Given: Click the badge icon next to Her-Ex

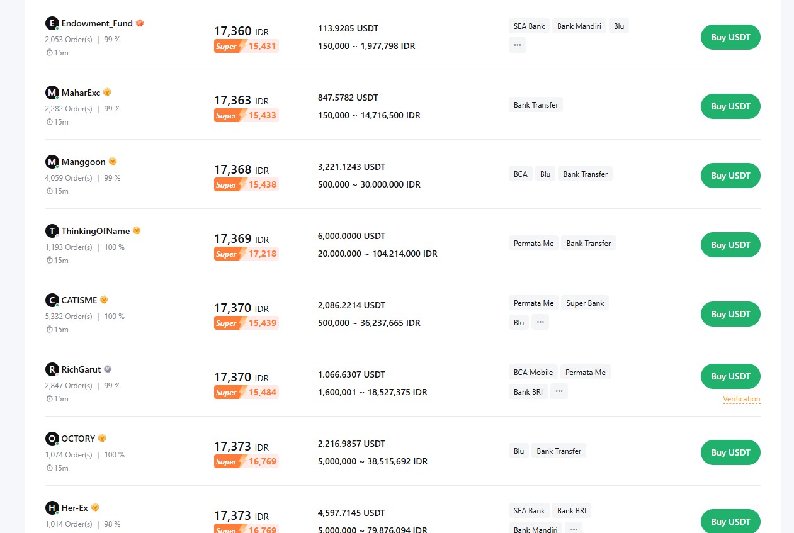Looking at the screenshot, I should pos(95,507).
